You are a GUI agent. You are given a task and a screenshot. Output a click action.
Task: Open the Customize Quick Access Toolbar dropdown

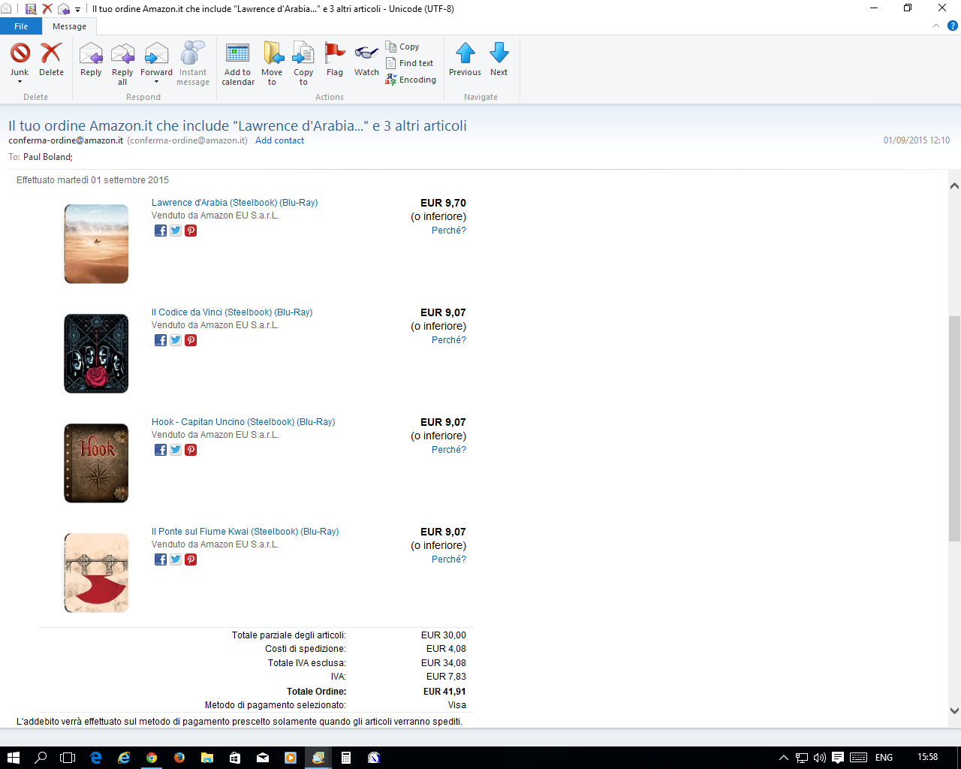[x=77, y=10]
